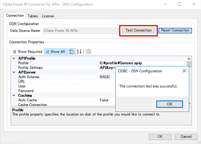Image resolution: width=201 pixels, height=144 pixels.
Task: Click the Cancel button at bottom
Action: tap(186, 137)
